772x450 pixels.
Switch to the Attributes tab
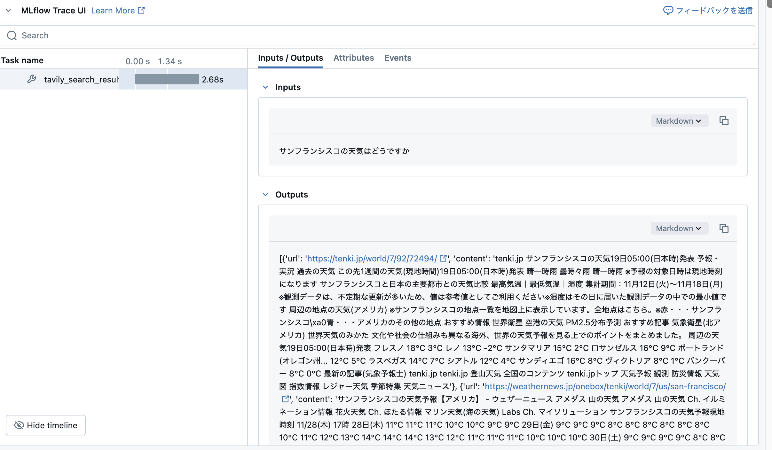click(353, 58)
